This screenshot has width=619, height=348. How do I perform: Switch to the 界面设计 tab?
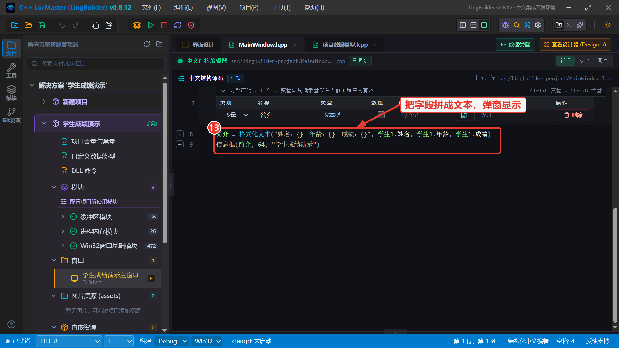[198, 45]
